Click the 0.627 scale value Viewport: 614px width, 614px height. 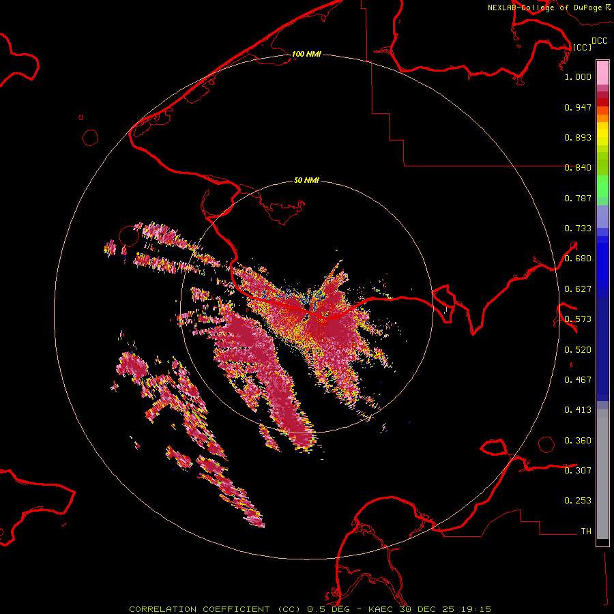(x=578, y=289)
